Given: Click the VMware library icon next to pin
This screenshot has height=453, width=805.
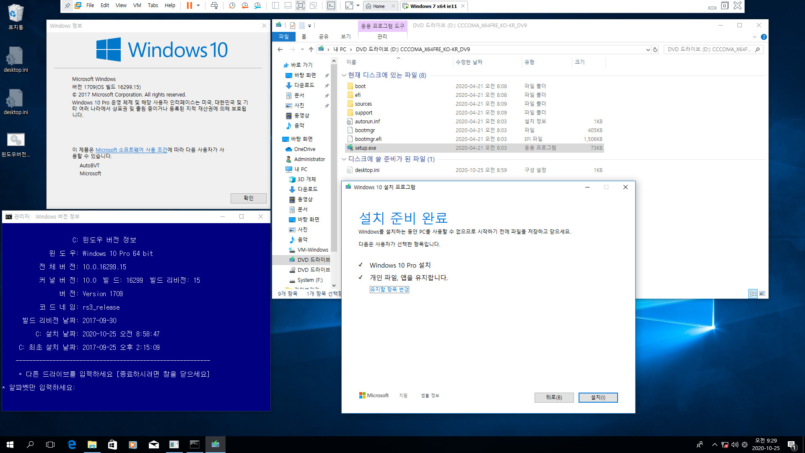Looking at the screenshot, I should (78, 6).
